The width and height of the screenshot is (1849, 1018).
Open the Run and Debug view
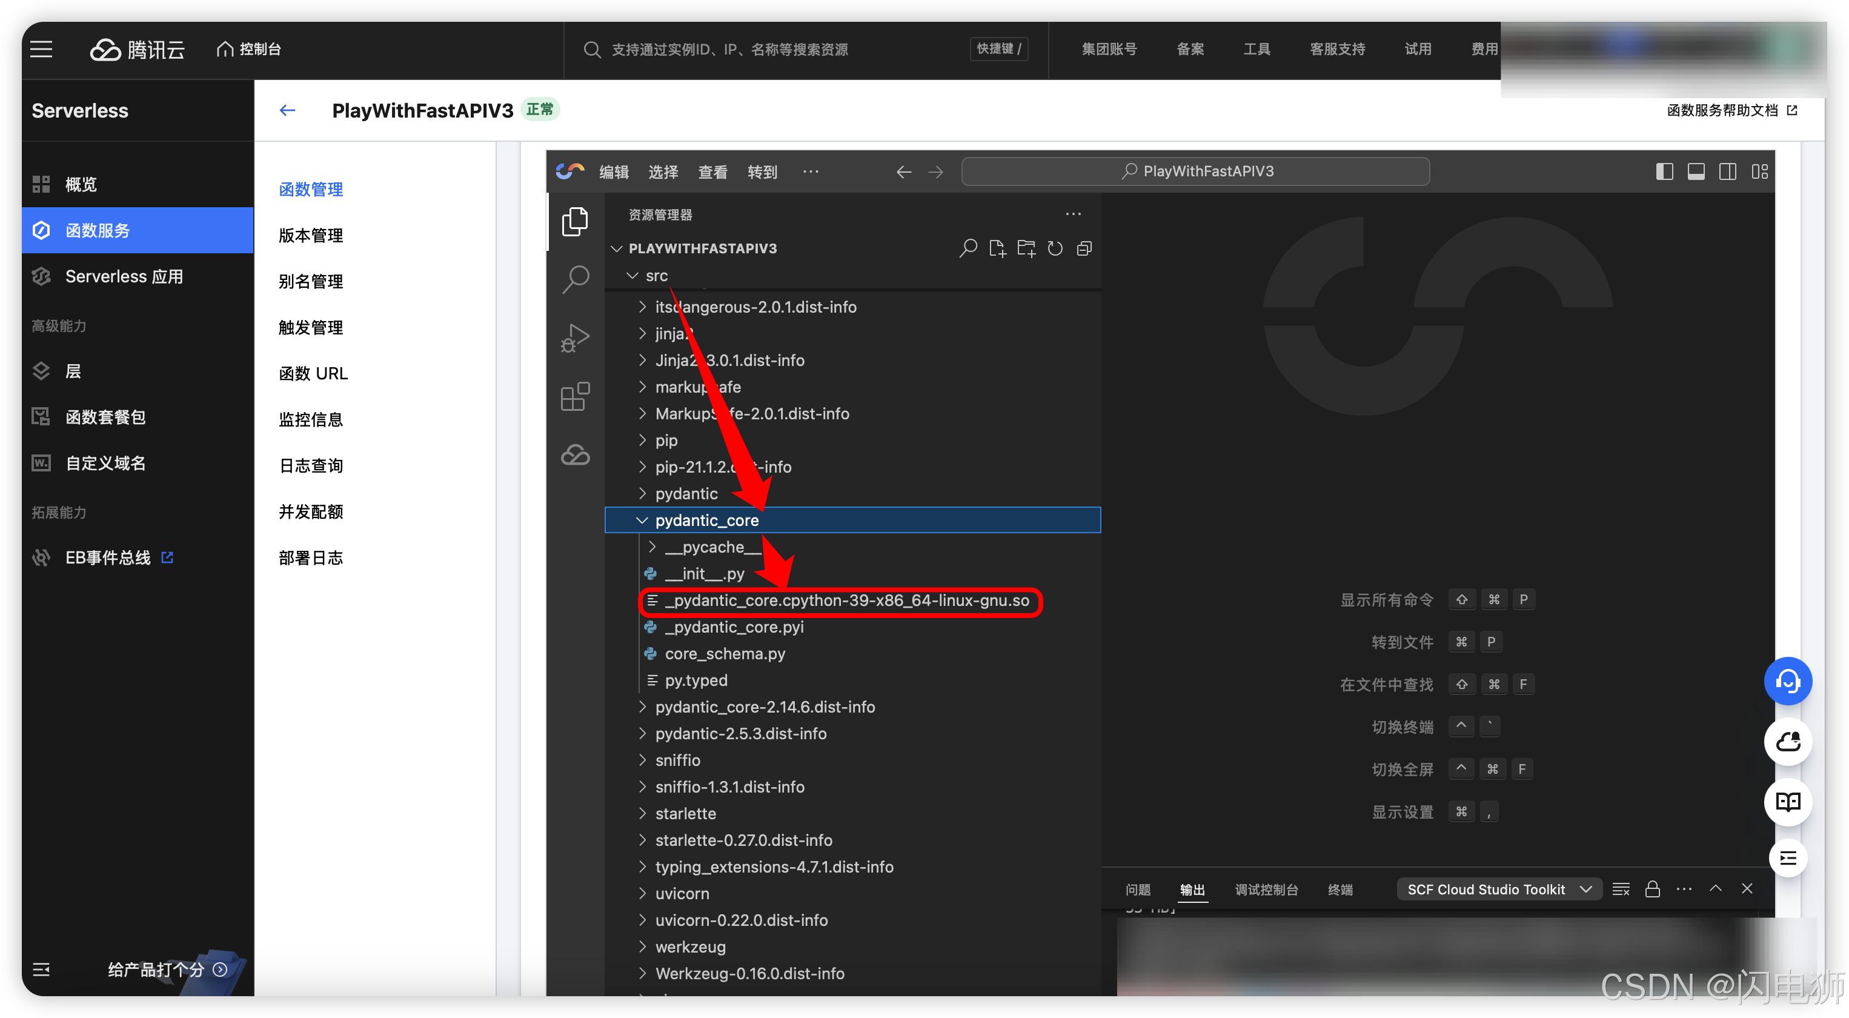coord(575,338)
